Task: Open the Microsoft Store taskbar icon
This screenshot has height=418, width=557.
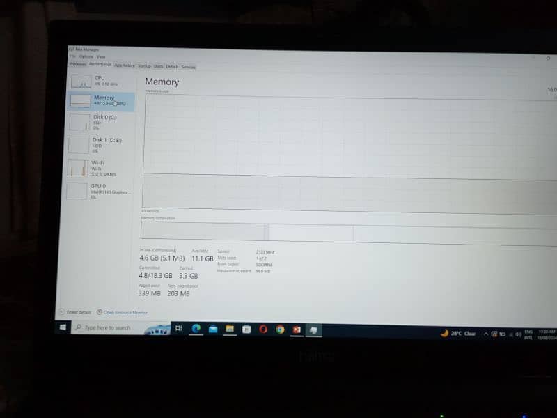Action: point(246,330)
